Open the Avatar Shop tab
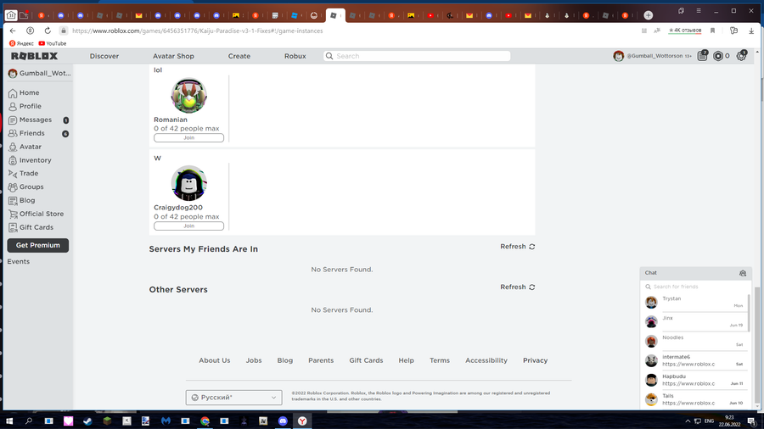This screenshot has height=429, width=764. [x=173, y=56]
